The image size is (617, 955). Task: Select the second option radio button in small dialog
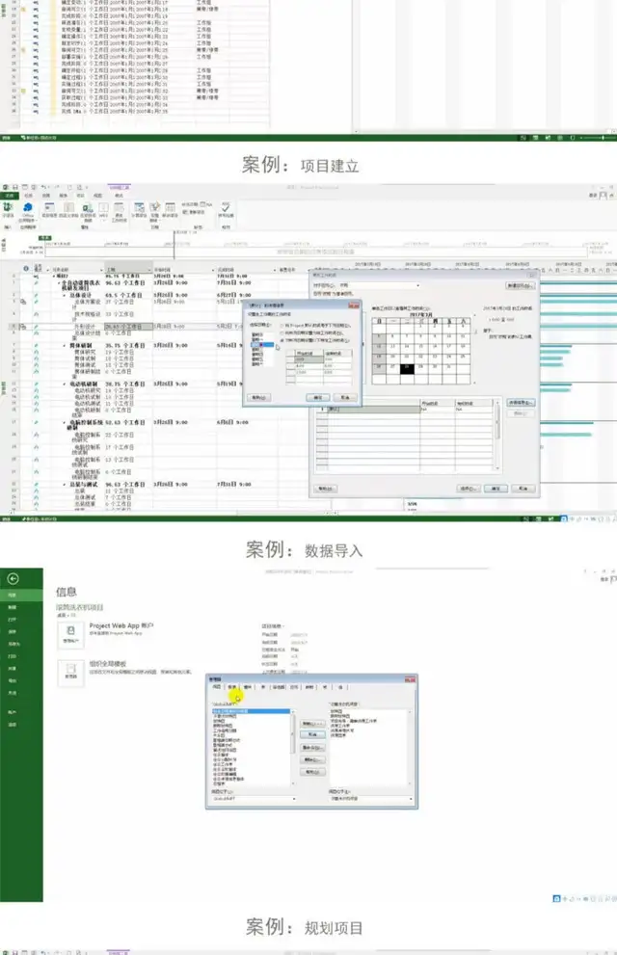(x=282, y=333)
